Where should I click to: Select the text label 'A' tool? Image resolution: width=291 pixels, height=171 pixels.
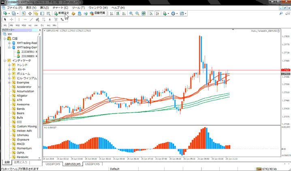click(49, 19)
